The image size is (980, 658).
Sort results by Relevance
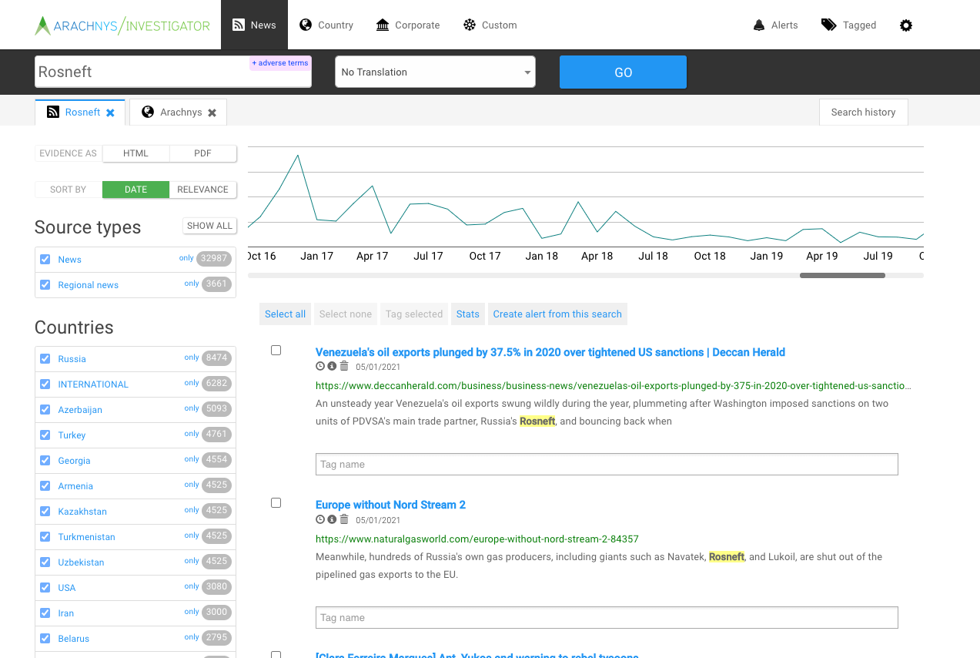(202, 190)
